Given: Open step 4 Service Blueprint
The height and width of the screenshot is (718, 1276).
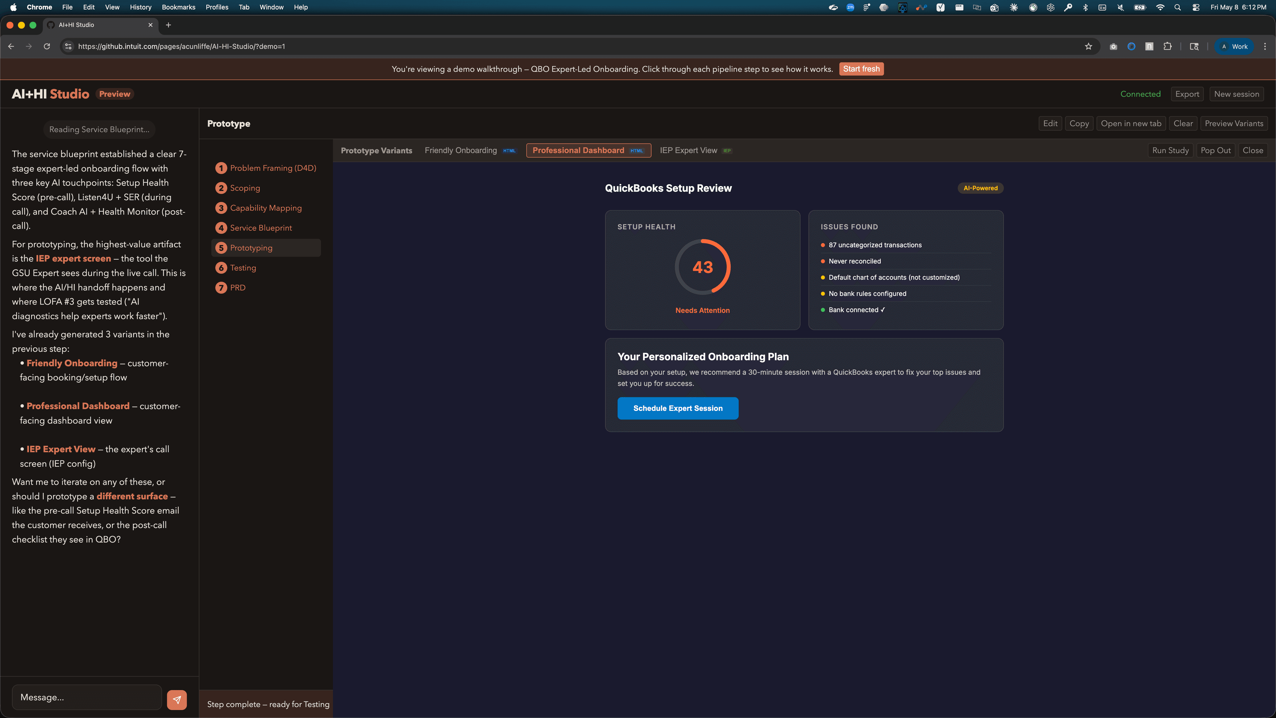Looking at the screenshot, I should pos(266,228).
